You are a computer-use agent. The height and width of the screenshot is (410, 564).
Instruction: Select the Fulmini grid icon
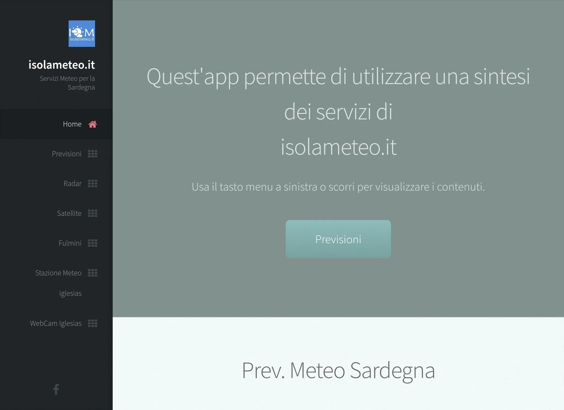point(92,243)
